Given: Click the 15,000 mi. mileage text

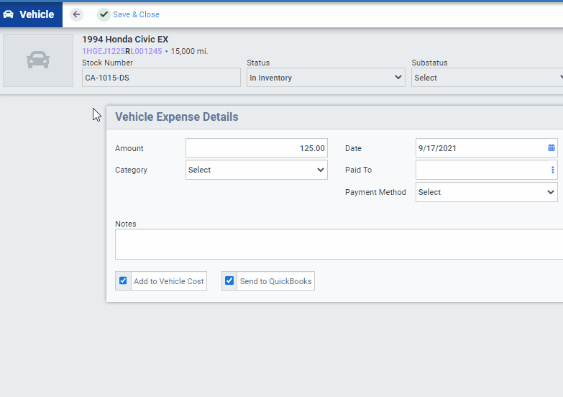Looking at the screenshot, I should [x=189, y=51].
